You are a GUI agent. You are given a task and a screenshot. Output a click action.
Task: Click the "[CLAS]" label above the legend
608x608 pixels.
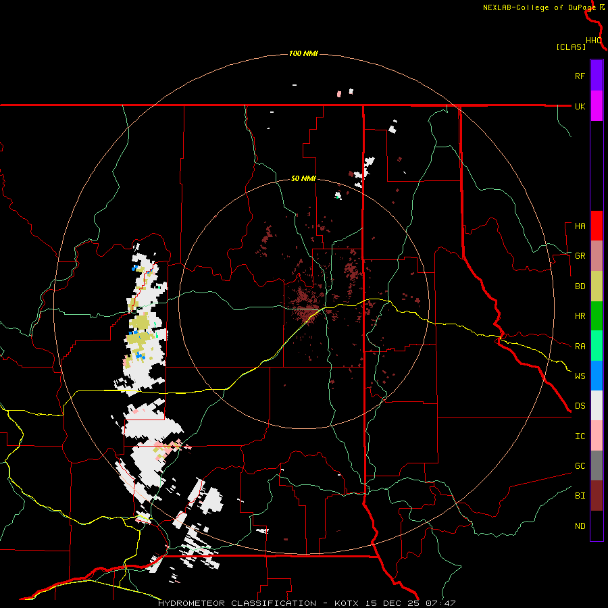571,47
